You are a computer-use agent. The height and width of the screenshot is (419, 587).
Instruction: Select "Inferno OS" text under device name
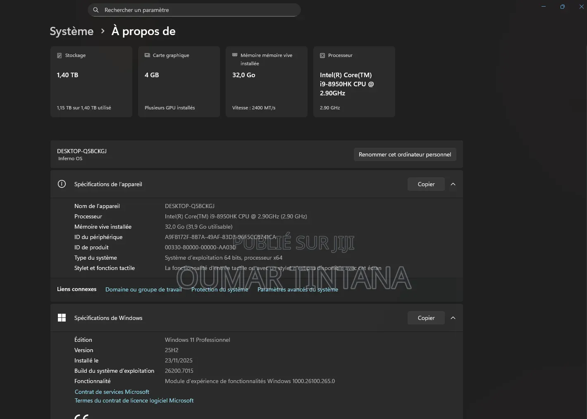coord(70,159)
